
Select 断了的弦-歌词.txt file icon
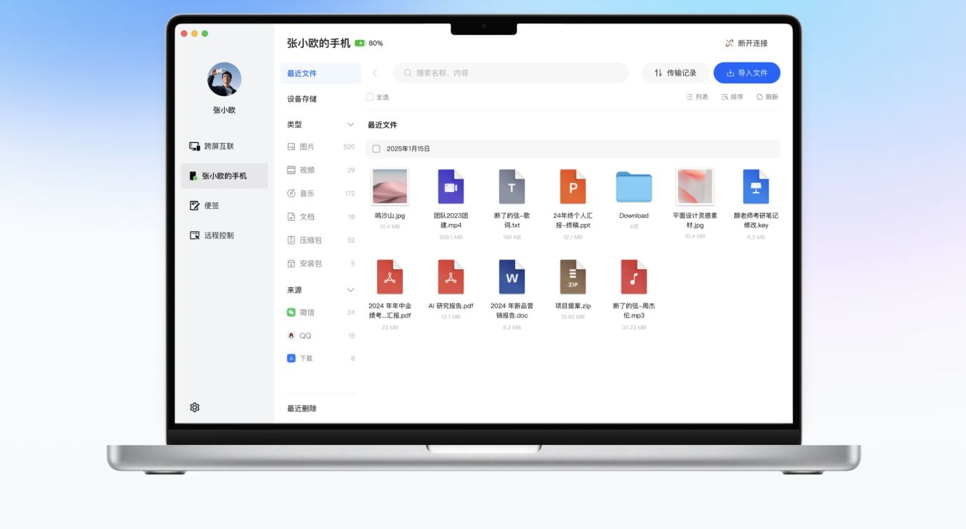(x=512, y=186)
